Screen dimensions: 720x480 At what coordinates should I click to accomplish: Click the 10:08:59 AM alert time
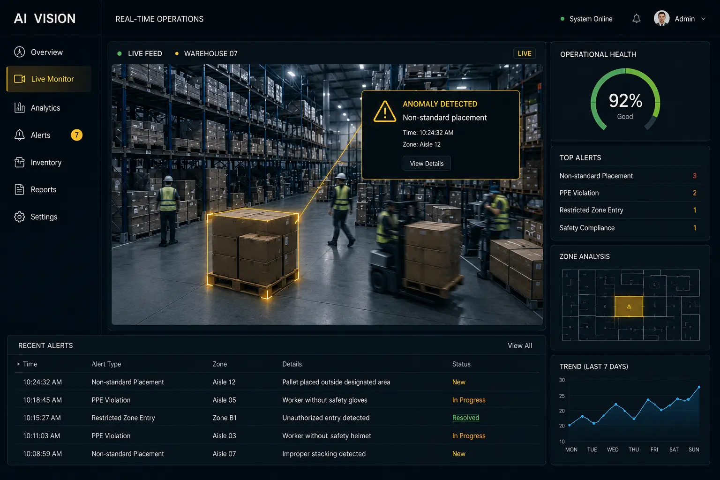(x=42, y=454)
